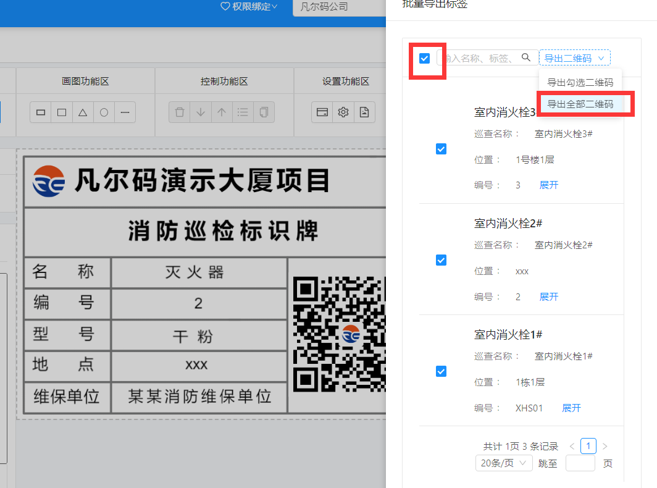Click the 凡尔码演示大厦项目 label title
The width and height of the screenshot is (657, 488).
[203, 181]
